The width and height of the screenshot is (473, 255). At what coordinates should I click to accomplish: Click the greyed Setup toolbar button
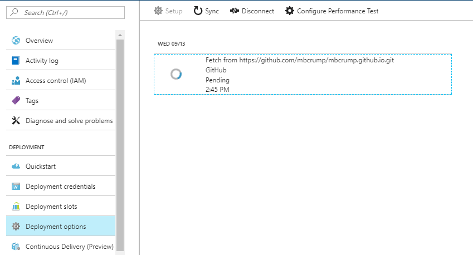(168, 11)
